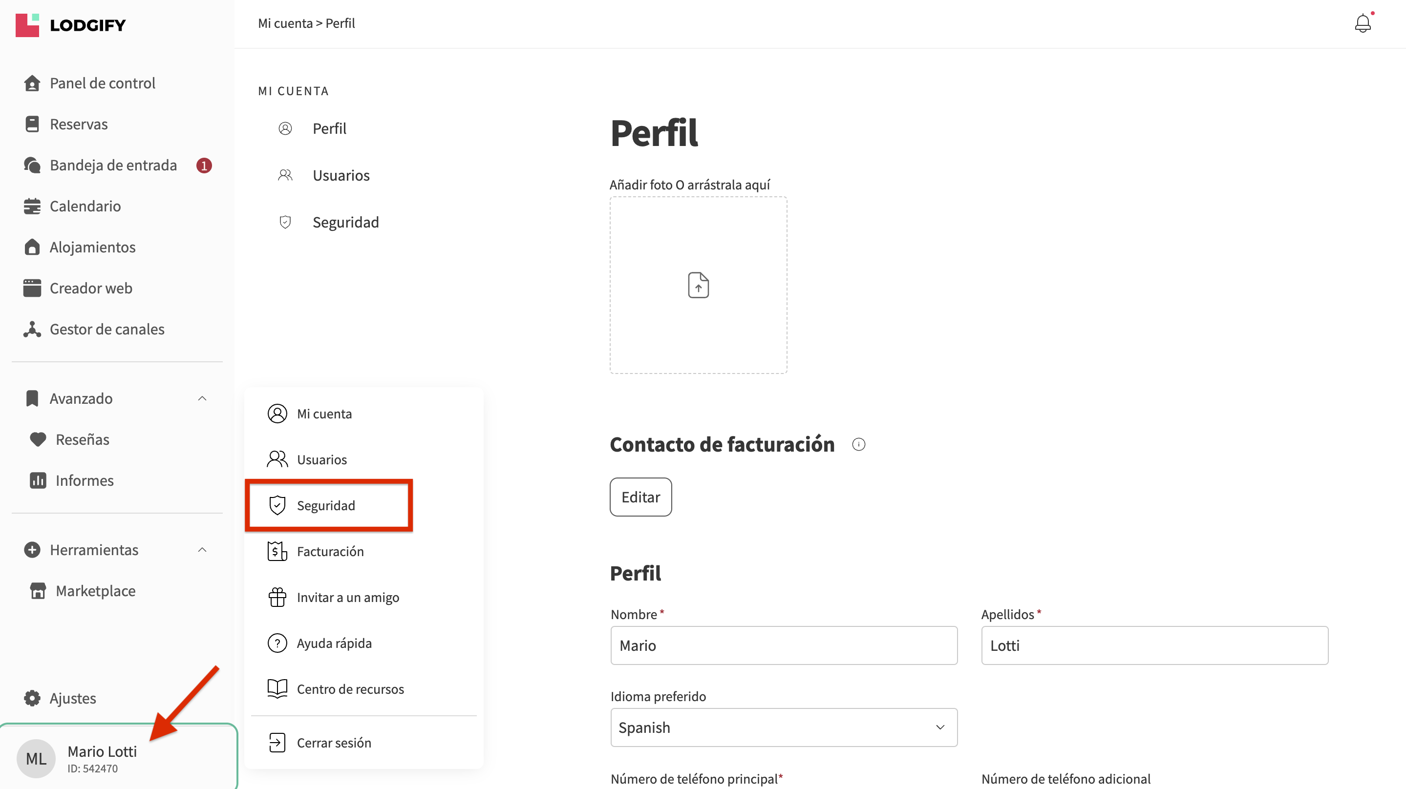Viewport: 1406px width, 789px height.
Task: Click the Lodgify logo
Action: point(71,25)
